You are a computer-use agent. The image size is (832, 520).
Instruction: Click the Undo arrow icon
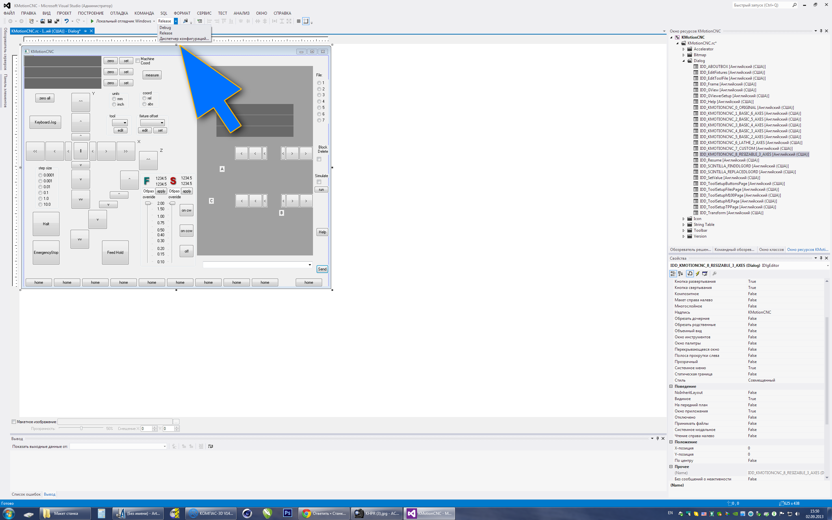[66, 21]
